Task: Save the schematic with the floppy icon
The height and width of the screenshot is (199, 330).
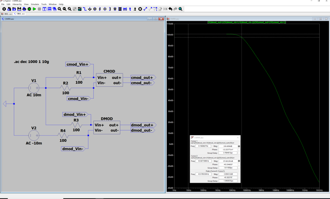Action: click(x=19, y=9)
